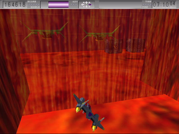Click the SCORE label in the HUD
179x134 pixels.
click(32, 2)
